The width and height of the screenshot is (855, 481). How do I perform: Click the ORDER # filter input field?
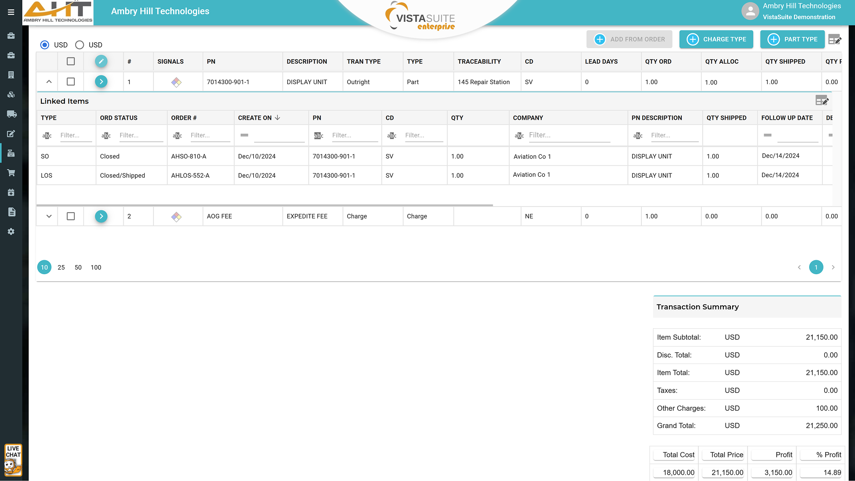(x=210, y=135)
